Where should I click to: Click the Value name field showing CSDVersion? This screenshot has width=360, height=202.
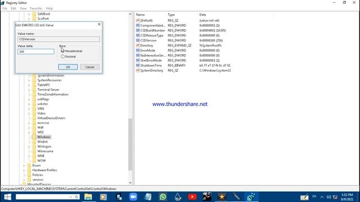point(58,39)
